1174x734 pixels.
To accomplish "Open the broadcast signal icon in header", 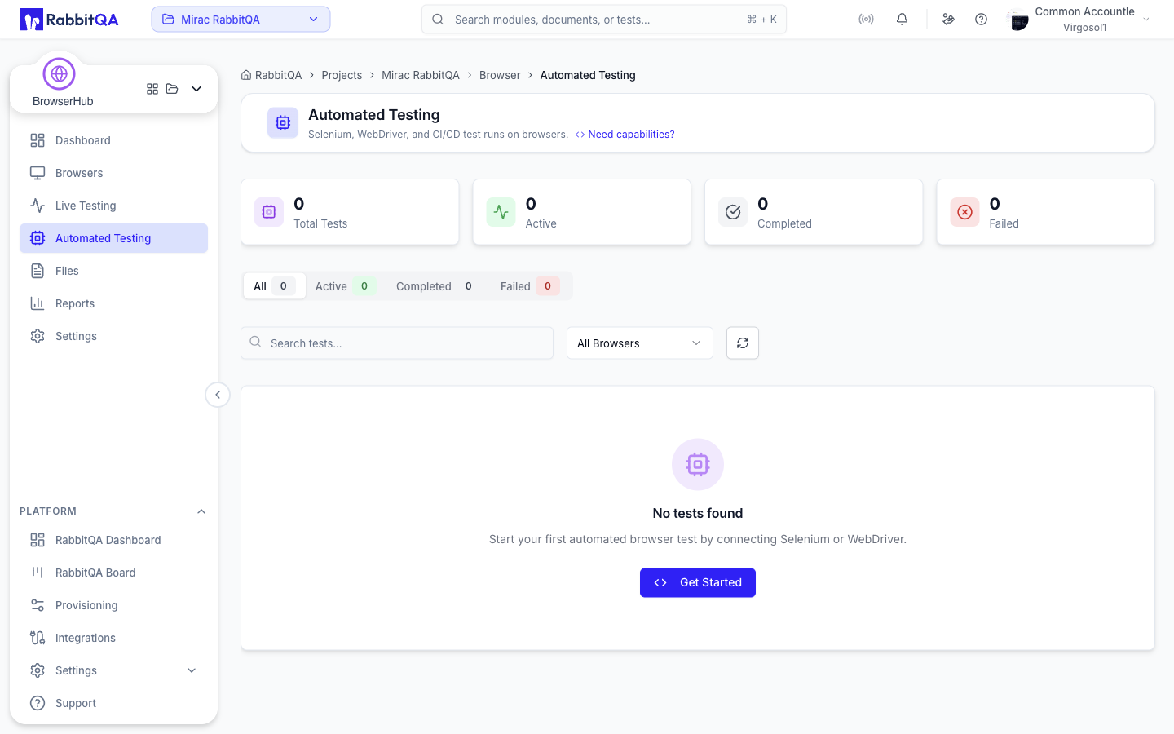I will (866, 20).
